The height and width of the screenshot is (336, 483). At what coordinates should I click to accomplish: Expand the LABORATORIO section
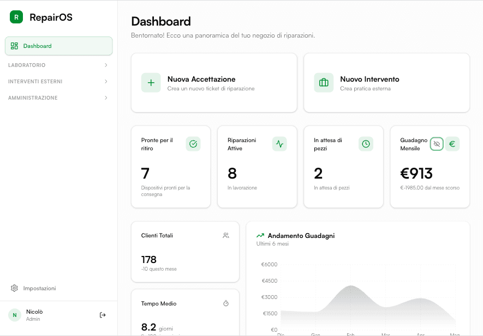[x=59, y=65]
